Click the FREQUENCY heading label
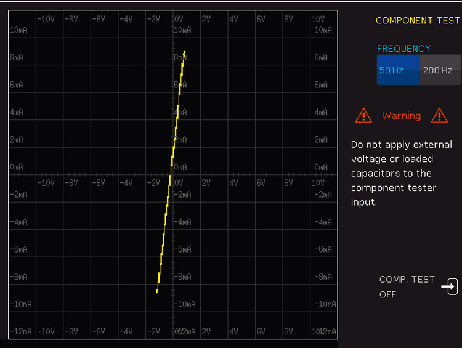This screenshot has width=462, height=348. tap(403, 49)
